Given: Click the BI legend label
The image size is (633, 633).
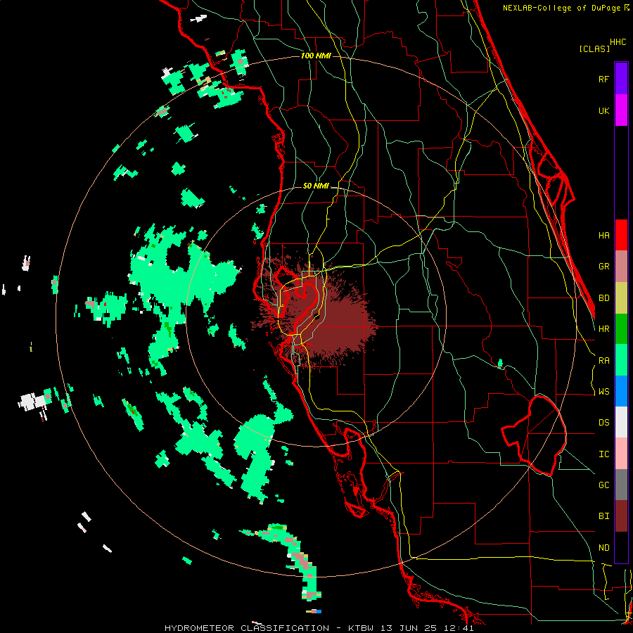Looking at the screenshot, I should [603, 516].
